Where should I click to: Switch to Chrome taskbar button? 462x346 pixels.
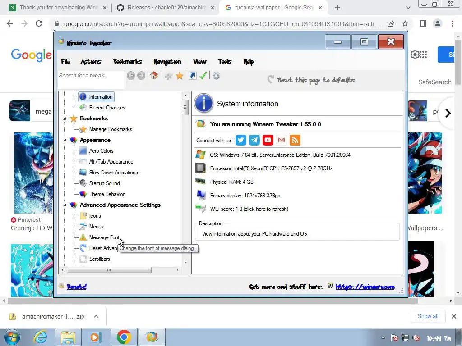click(124, 337)
